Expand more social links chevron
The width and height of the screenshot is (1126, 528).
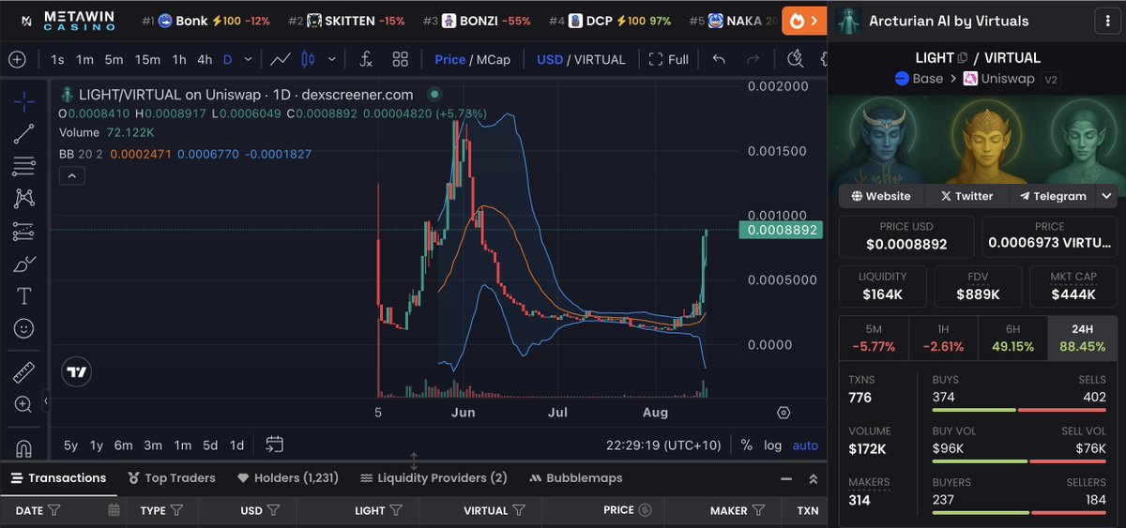[1106, 196]
